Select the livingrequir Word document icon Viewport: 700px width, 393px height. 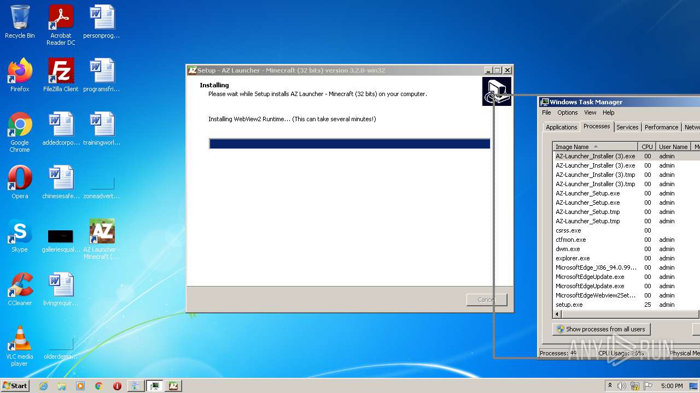click(61, 289)
